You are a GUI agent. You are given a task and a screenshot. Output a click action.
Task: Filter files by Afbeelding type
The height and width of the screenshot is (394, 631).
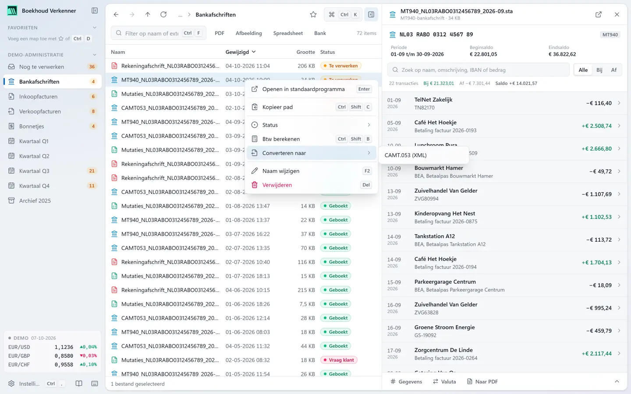pyautogui.click(x=248, y=33)
